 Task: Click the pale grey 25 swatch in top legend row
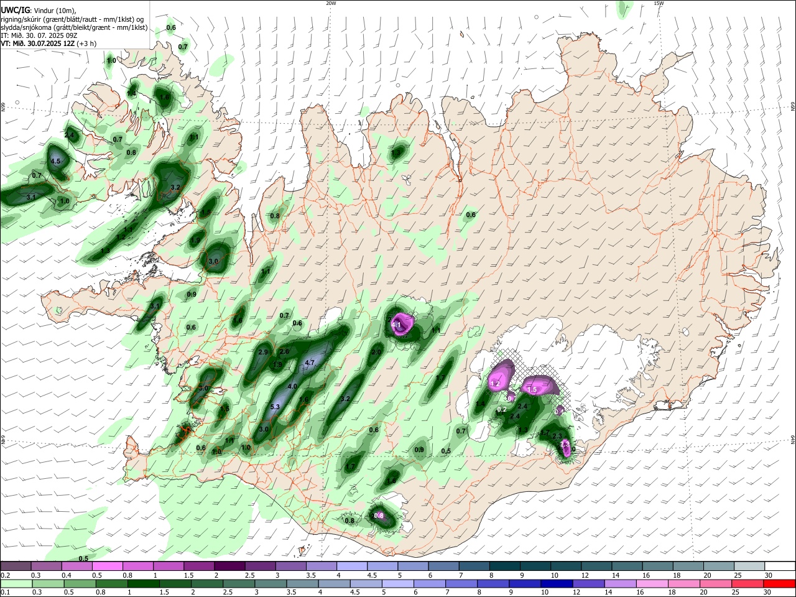click(749, 566)
